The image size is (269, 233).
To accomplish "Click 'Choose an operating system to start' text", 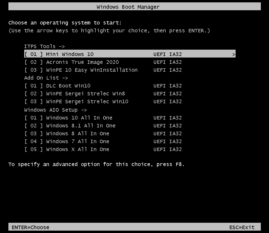I will tap(65, 23).
